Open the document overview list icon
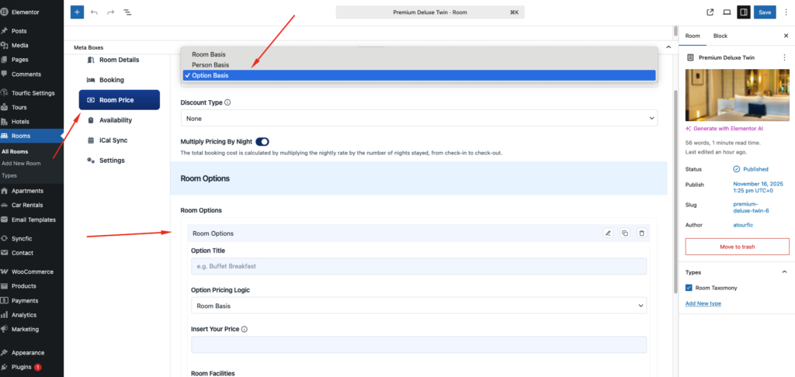Image resolution: width=795 pixels, height=377 pixels. pyautogui.click(x=127, y=12)
